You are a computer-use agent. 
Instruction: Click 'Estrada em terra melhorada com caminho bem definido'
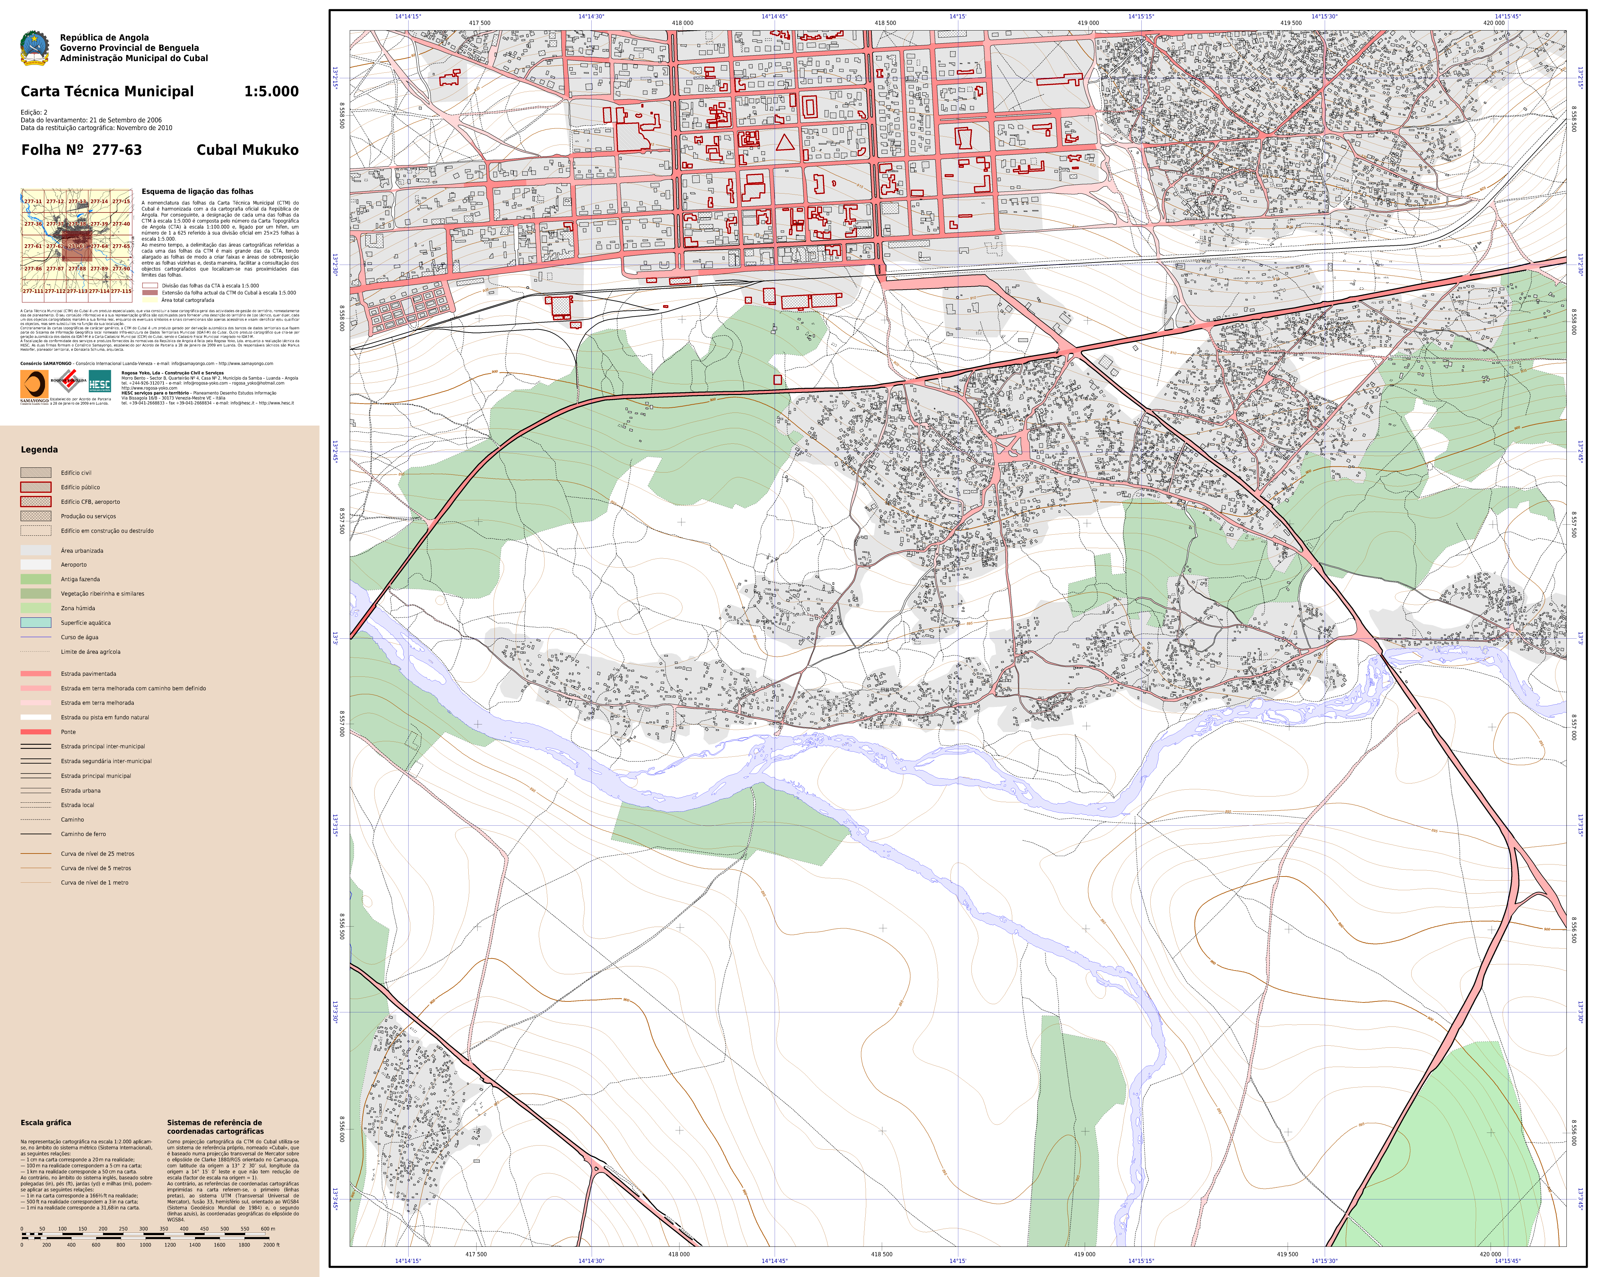133,688
